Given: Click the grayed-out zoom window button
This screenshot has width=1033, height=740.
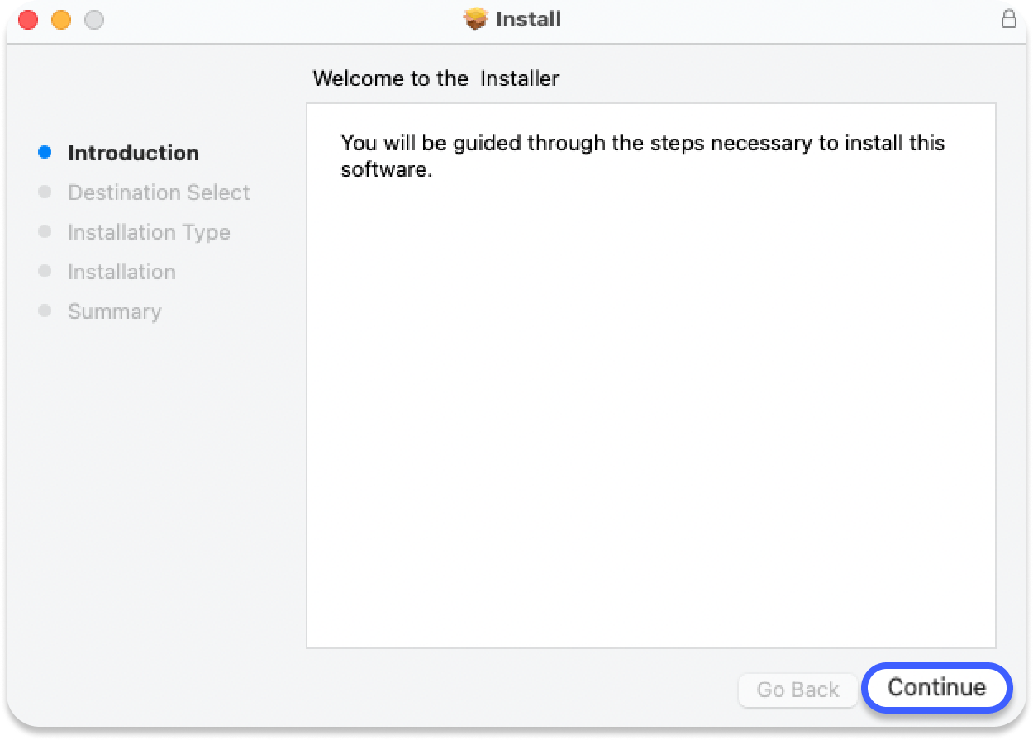Looking at the screenshot, I should click(94, 20).
